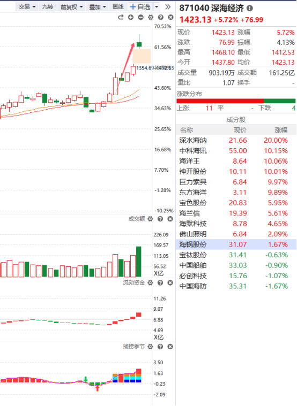
Task: Click the 上涨 11 count label
Action: [195, 108]
